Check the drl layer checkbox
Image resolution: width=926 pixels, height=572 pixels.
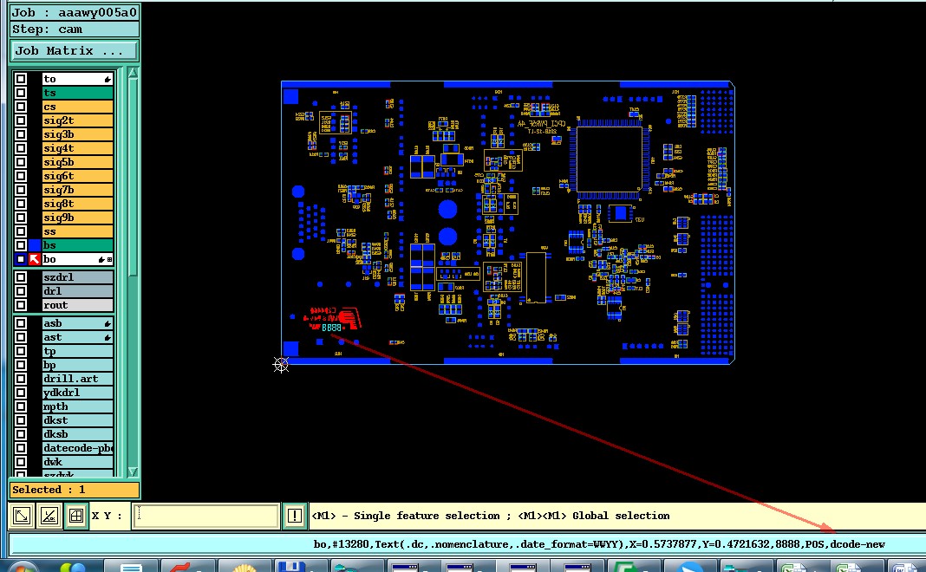pos(21,291)
